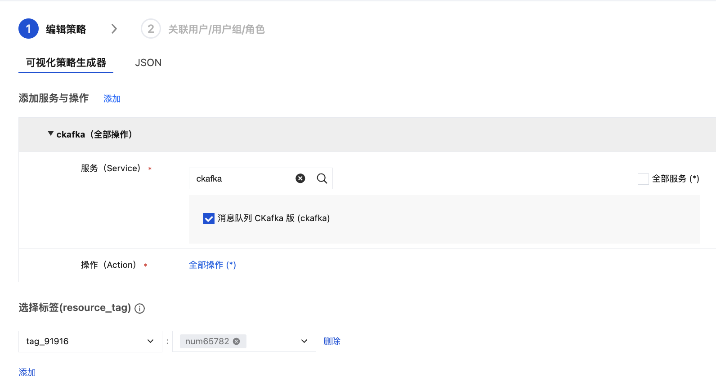
Task: Collapse the ckafka (全部操作) section
Action: point(51,134)
